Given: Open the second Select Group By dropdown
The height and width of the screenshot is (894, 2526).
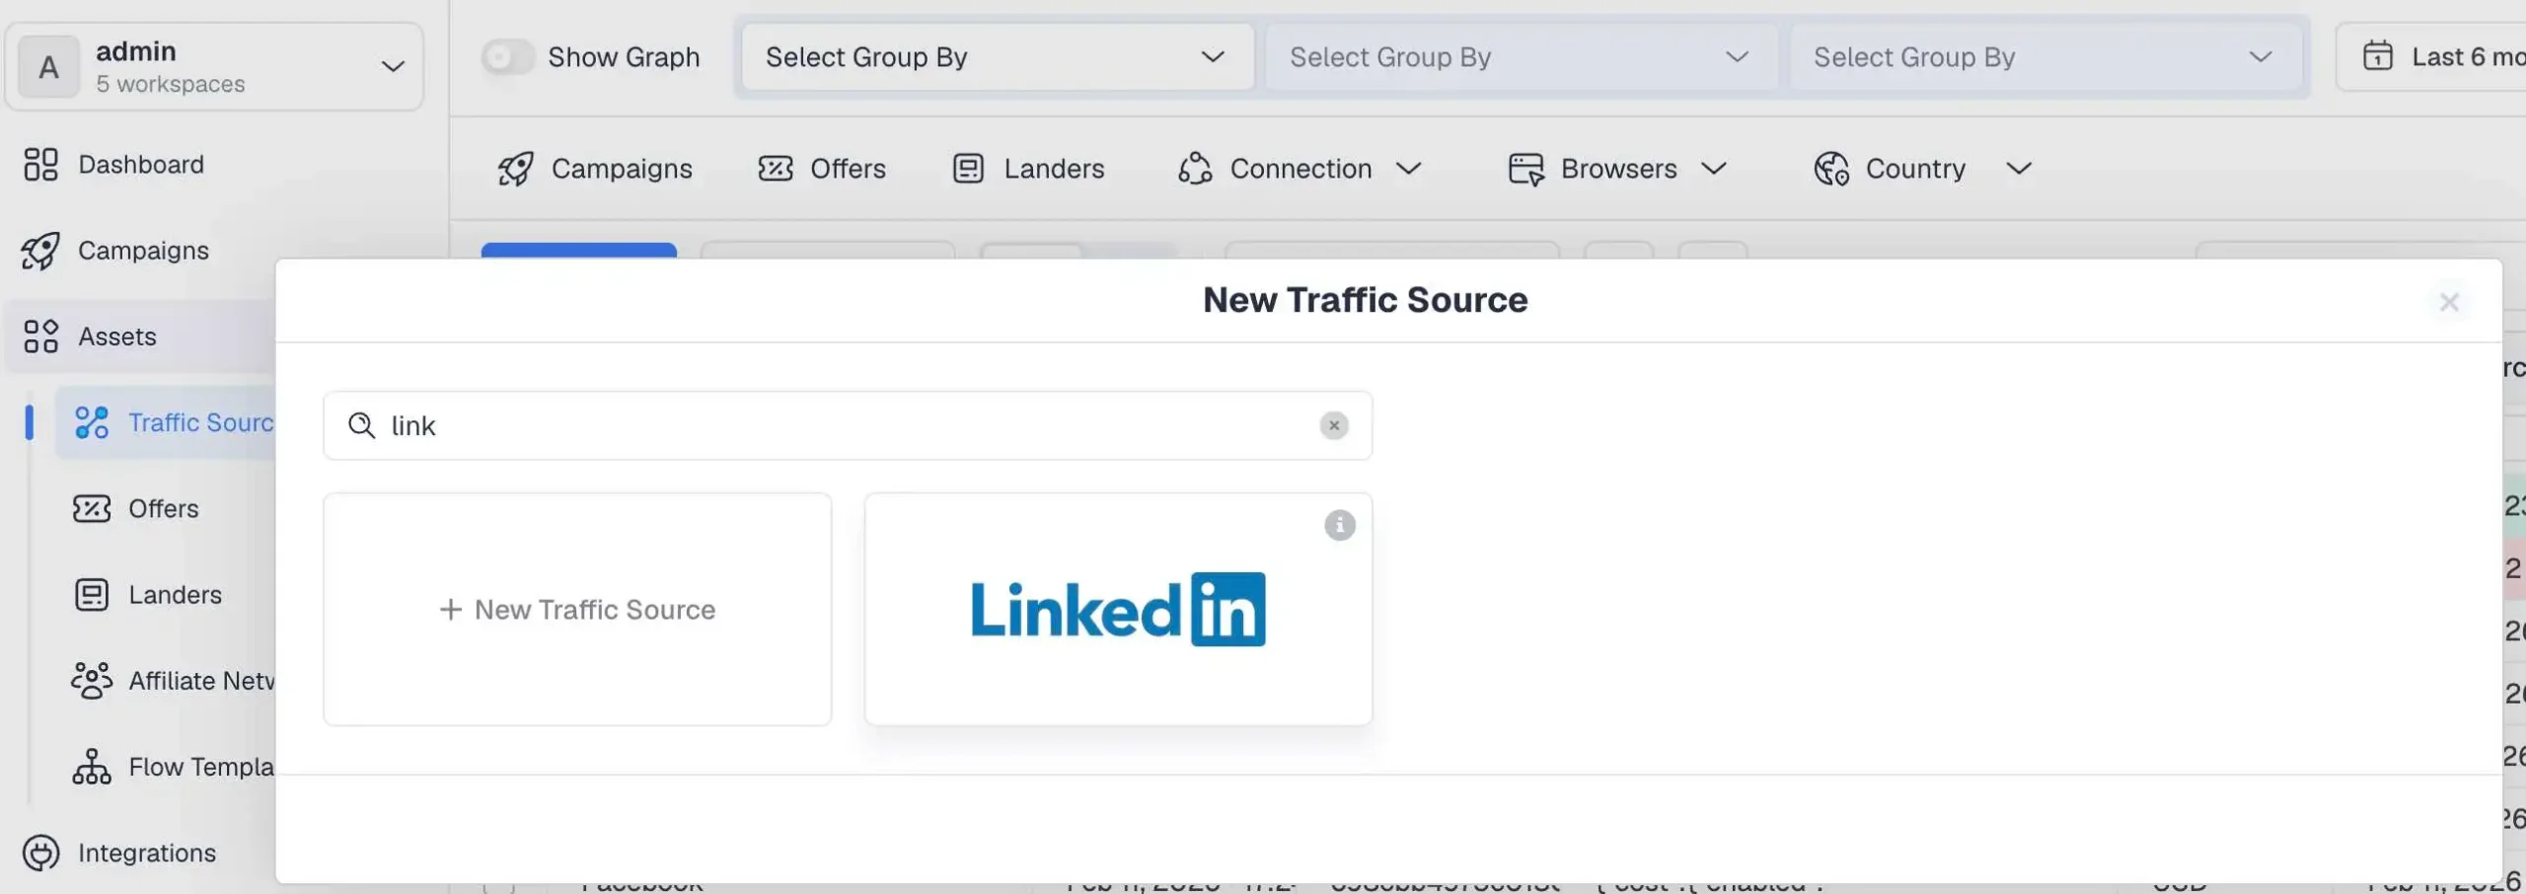Looking at the screenshot, I should point(1522,57).
